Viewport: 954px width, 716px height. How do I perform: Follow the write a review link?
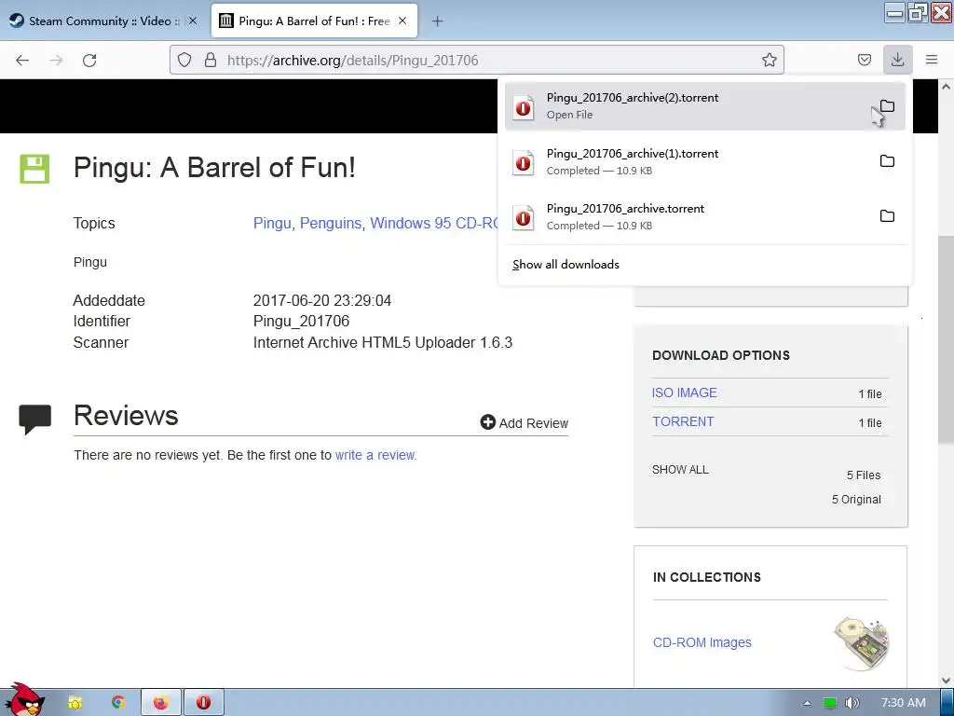point(376,455)
